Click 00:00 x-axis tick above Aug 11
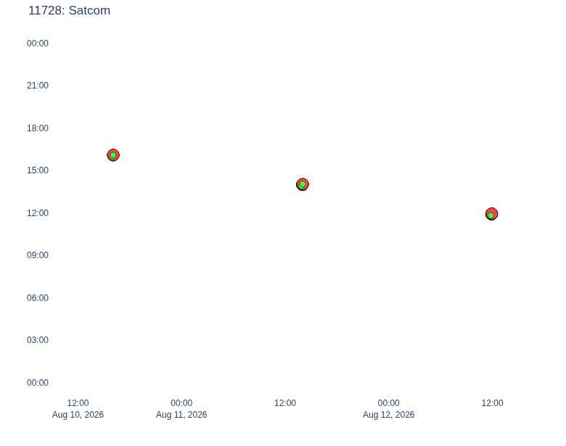The width and height of the screenshot is (566, 446). point(181,403)
